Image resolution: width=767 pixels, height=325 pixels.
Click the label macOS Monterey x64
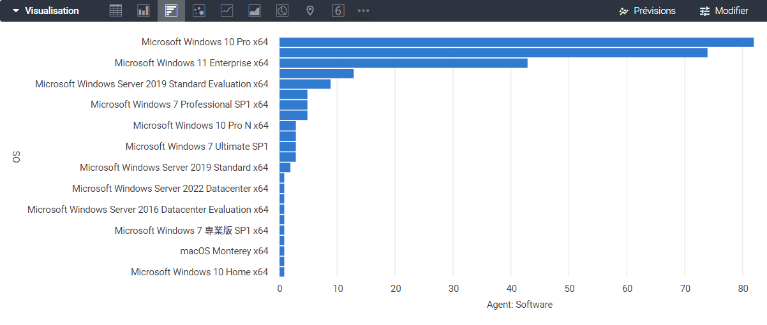225,251
